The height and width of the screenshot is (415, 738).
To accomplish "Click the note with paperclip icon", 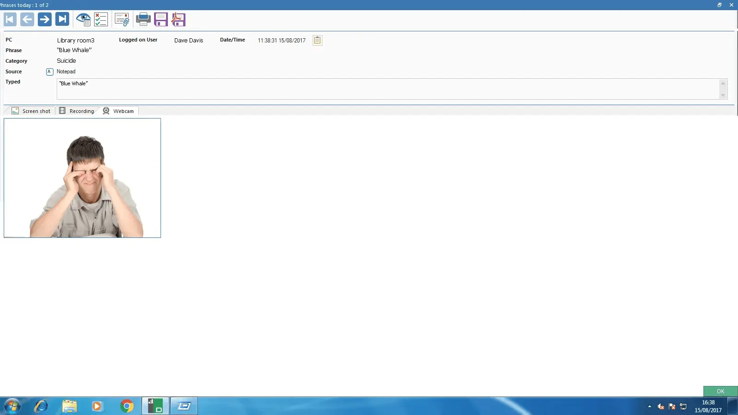I will pos(122,19).
